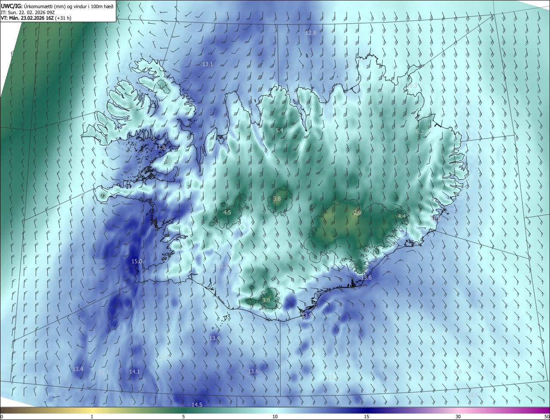Click the 14.5 value near bottom edge
The width and height of the screenshot is (550, 420).
(x=197, y=405)
